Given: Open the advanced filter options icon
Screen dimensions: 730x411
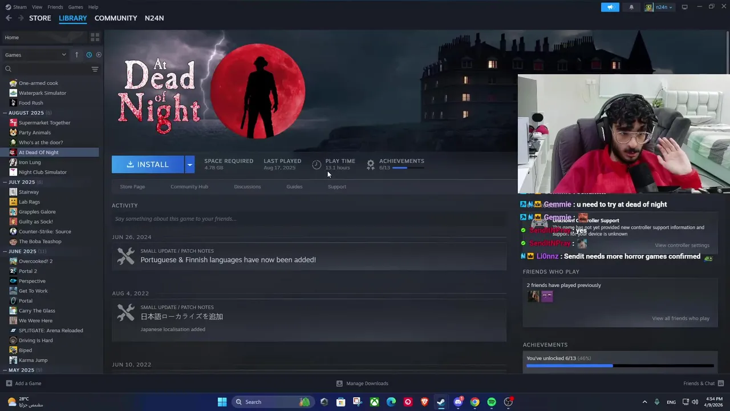Looking at the screenshot, I should 95,69.
